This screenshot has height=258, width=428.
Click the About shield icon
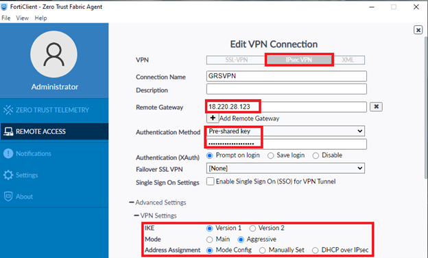8,196
